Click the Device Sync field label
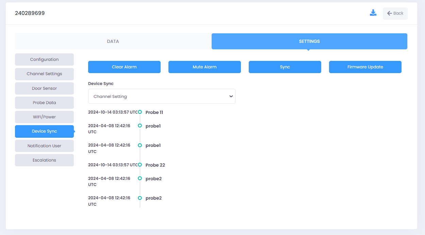425x235 pixels. pos(101,84)
